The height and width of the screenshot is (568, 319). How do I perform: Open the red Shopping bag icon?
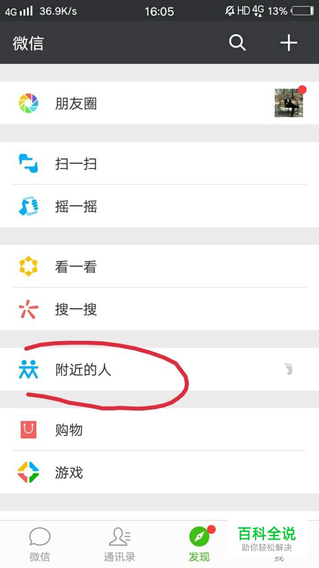click(28, 430)
